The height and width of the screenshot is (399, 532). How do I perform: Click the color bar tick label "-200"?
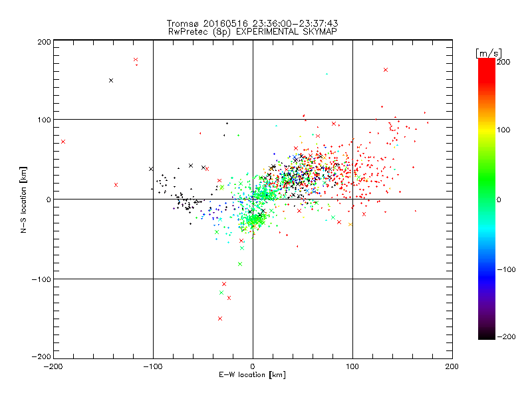coord(506,336)
